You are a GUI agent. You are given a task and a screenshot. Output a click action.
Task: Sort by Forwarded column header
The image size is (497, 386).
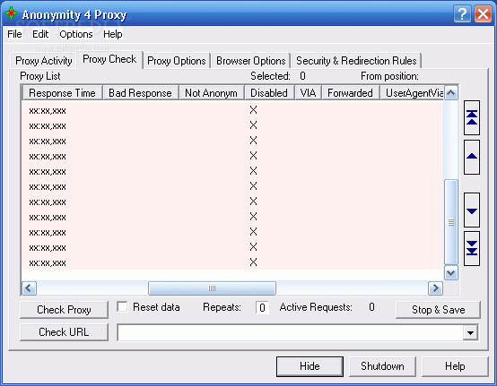(x=350, y=93)
